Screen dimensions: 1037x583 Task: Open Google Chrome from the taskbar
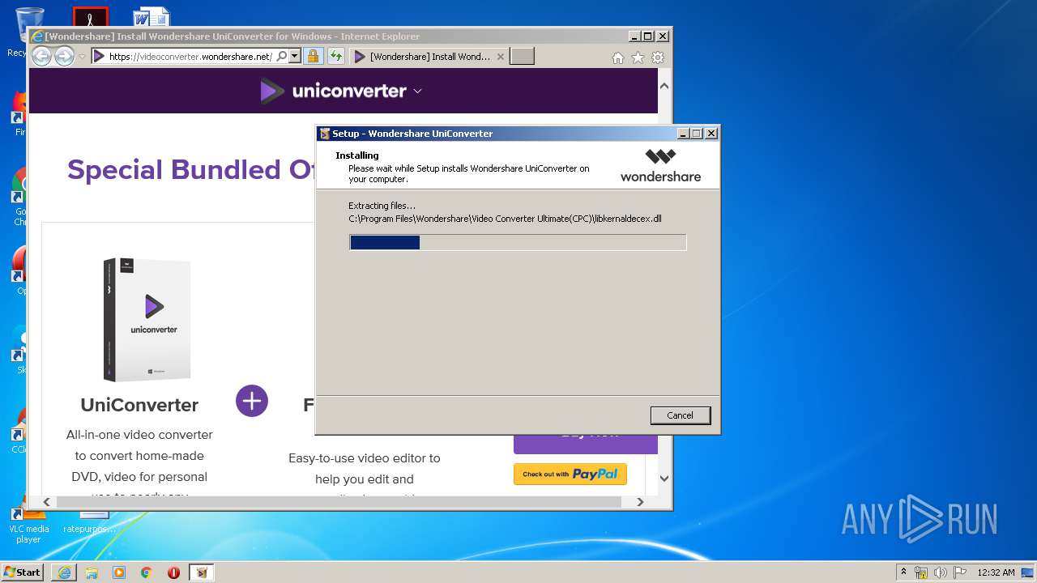click(x=147, y=572)
